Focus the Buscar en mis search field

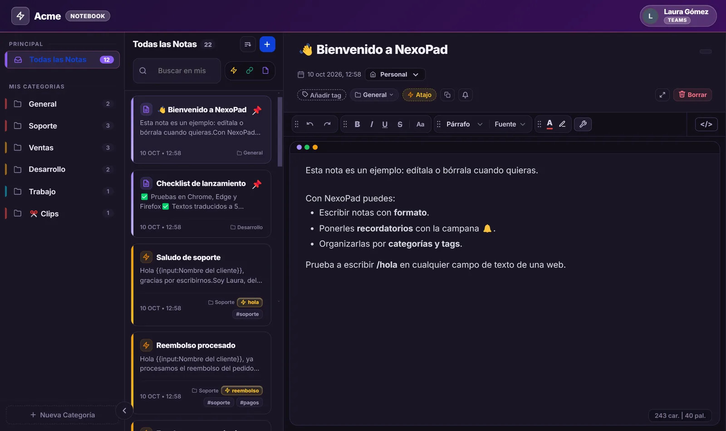(x=177, y=71)
